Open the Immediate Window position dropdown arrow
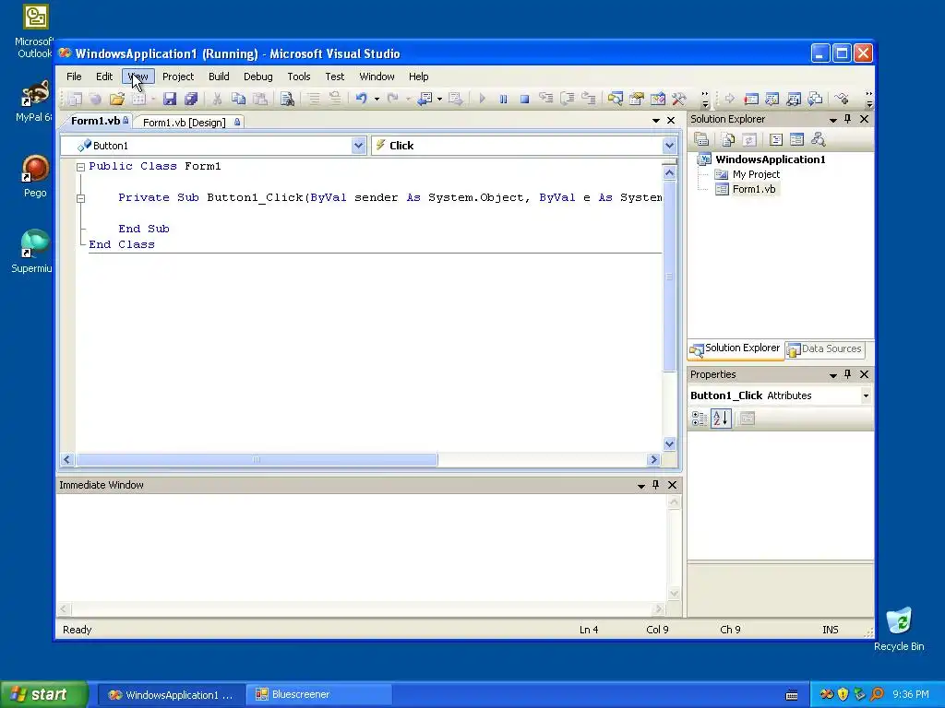 click(x=641, y=485)
